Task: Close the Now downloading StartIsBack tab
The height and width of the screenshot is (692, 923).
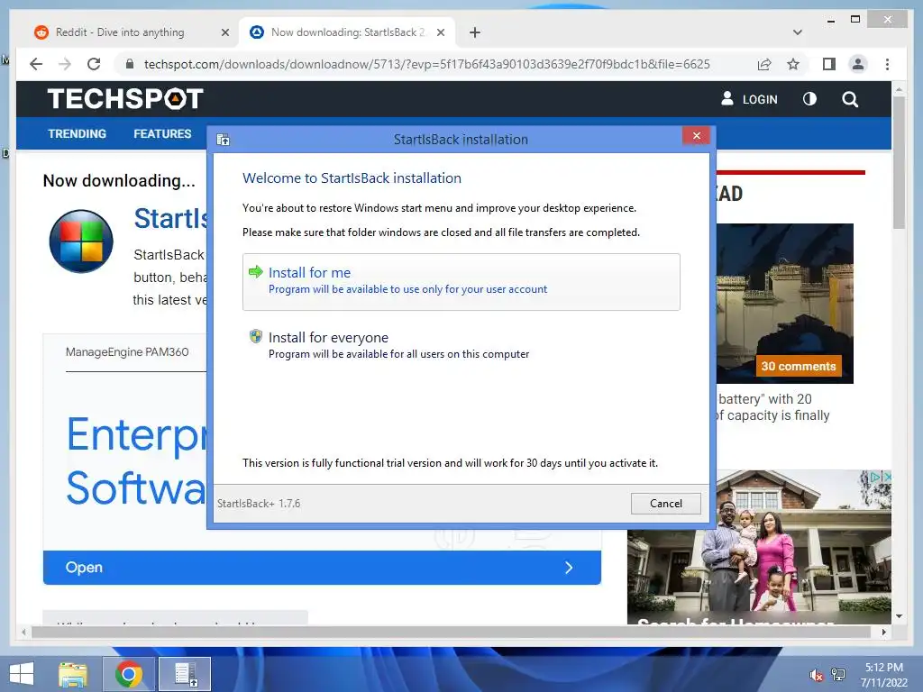Action: [440, 33]
